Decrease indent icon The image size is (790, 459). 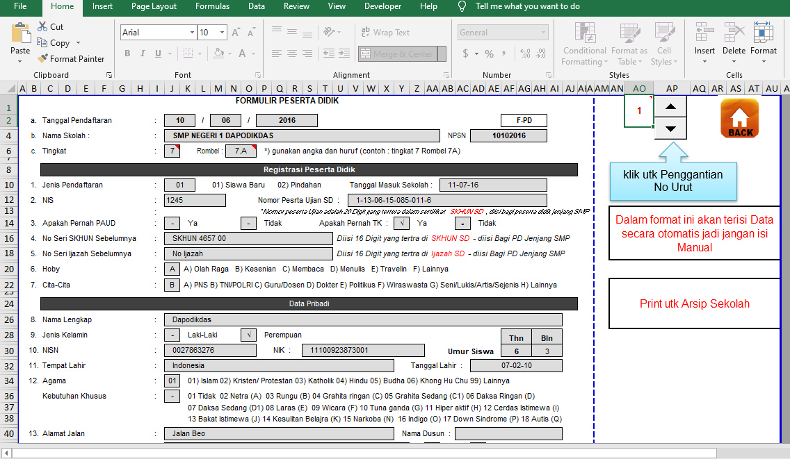click(x=328, y=53)
